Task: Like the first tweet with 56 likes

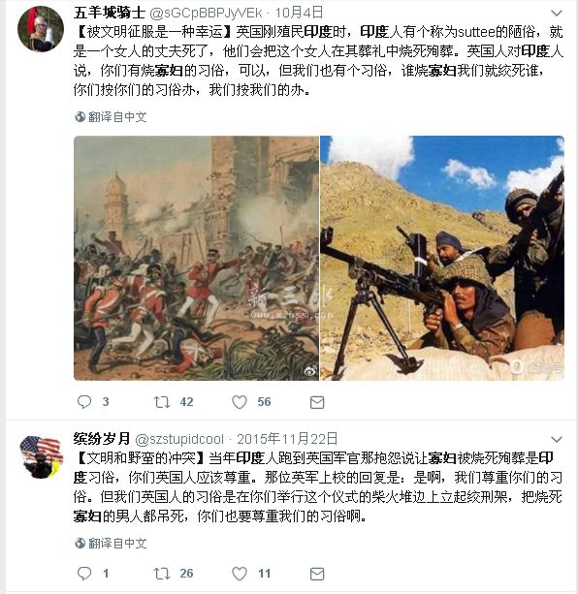Action: coord(240,402)
